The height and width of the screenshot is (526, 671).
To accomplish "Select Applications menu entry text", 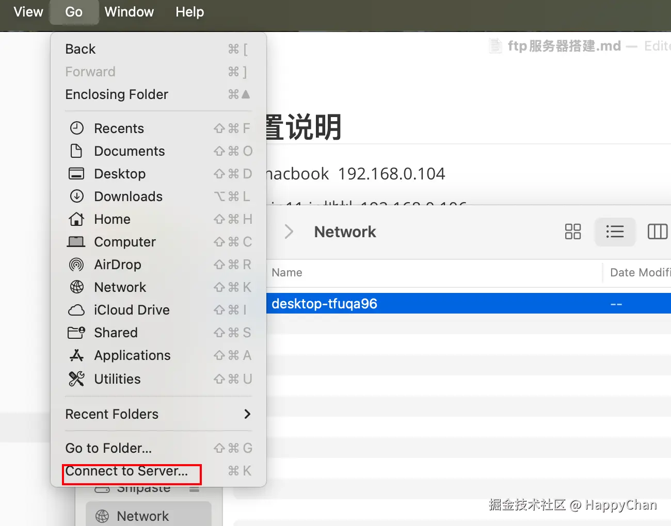I will (132, 355).
